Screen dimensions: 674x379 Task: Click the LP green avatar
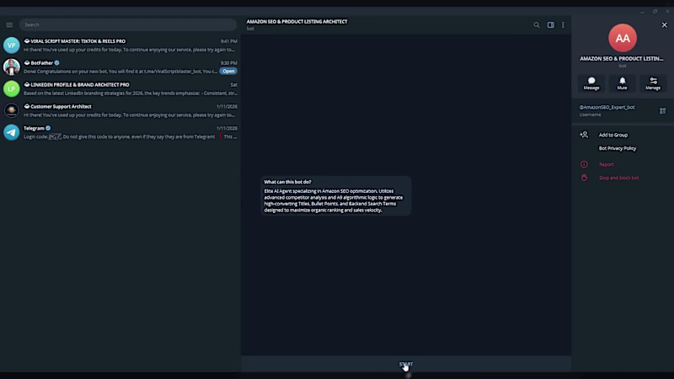12,89
